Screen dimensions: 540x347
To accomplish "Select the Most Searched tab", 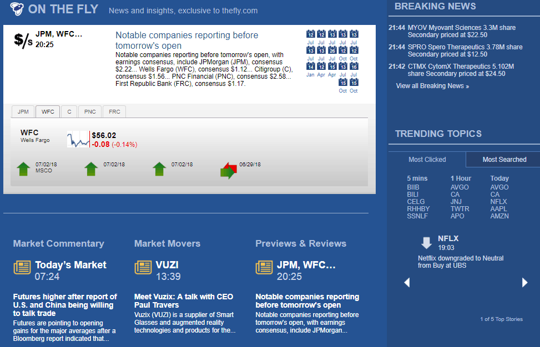I will click(x=504, y=160).
